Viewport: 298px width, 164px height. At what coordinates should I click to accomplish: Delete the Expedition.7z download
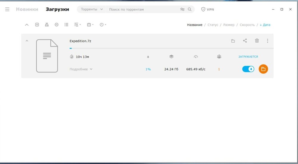[x=257, y=41]
